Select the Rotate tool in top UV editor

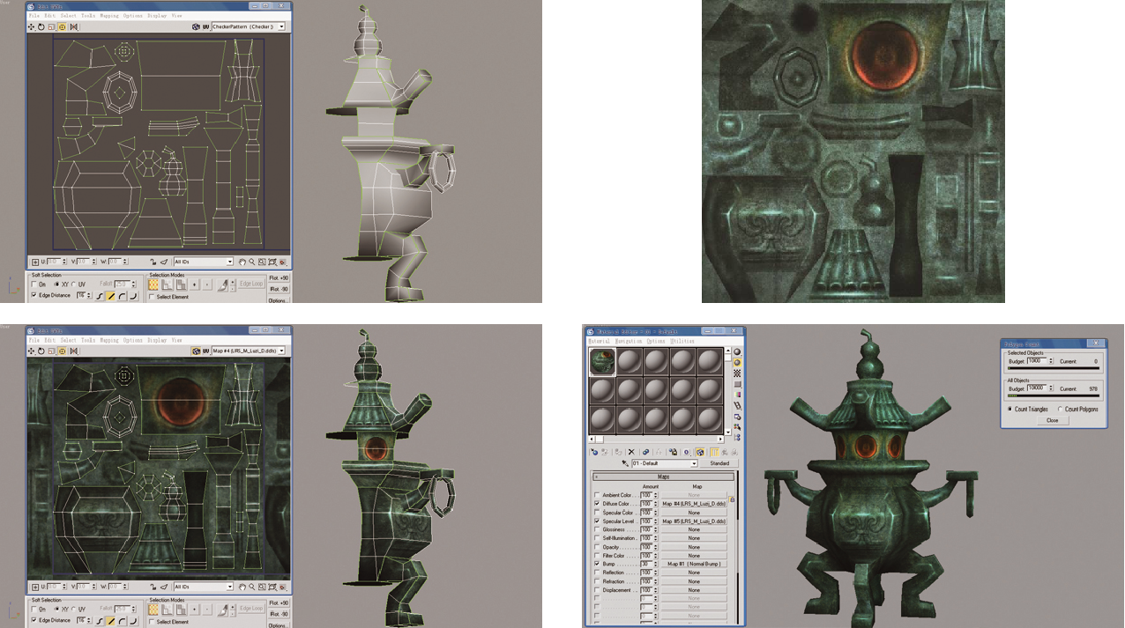pos(41,27)
